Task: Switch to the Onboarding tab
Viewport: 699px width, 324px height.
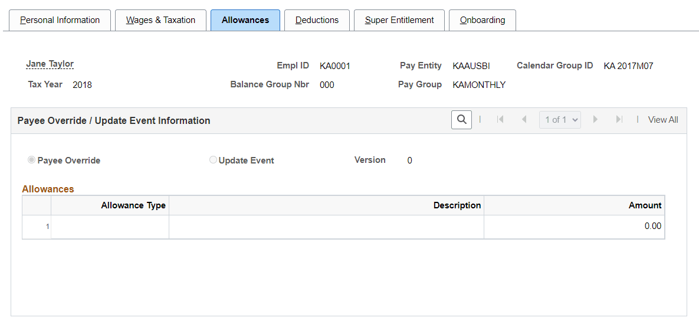Action: [483, 20]
